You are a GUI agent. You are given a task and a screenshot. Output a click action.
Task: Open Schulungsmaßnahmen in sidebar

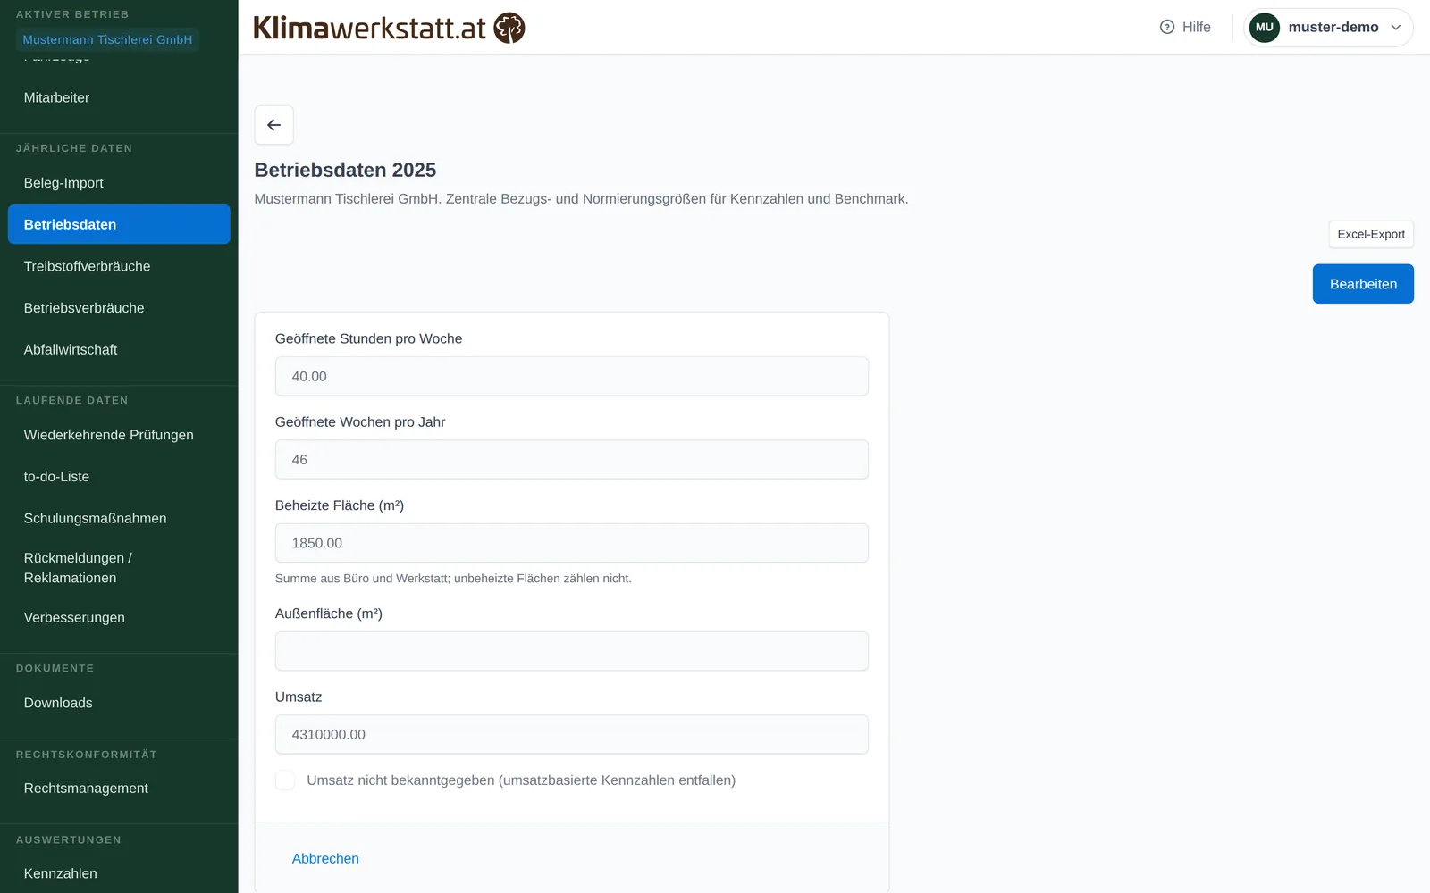(x=119, y=518)
